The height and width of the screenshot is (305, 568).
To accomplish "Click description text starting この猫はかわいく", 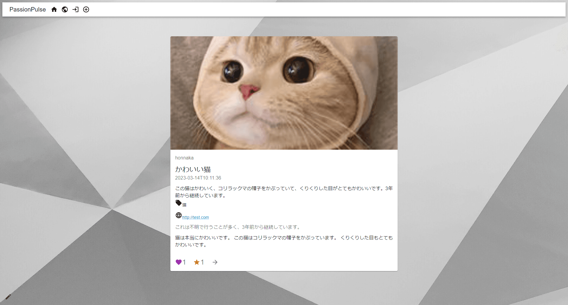I will pos(284,192).
